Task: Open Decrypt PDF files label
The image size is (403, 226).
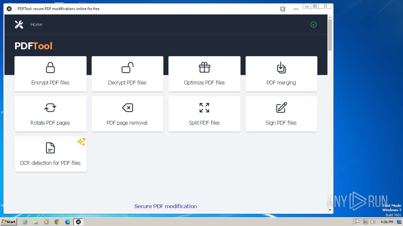Action: (127, 83)
